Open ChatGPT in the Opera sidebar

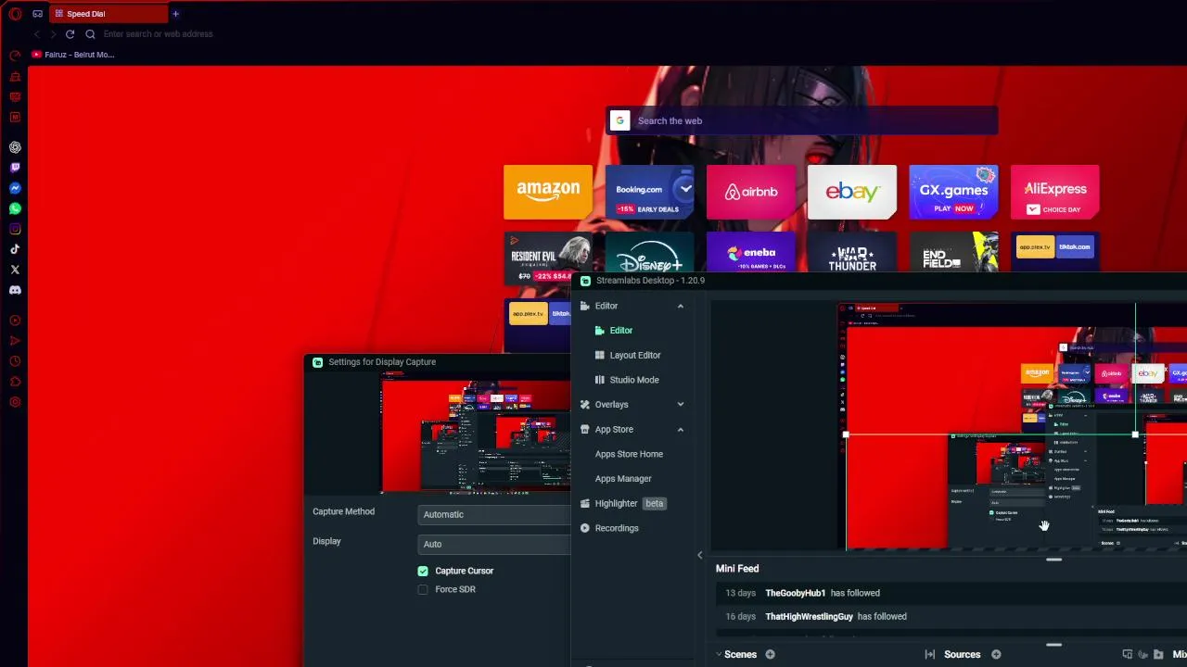[x=15, y=147]
